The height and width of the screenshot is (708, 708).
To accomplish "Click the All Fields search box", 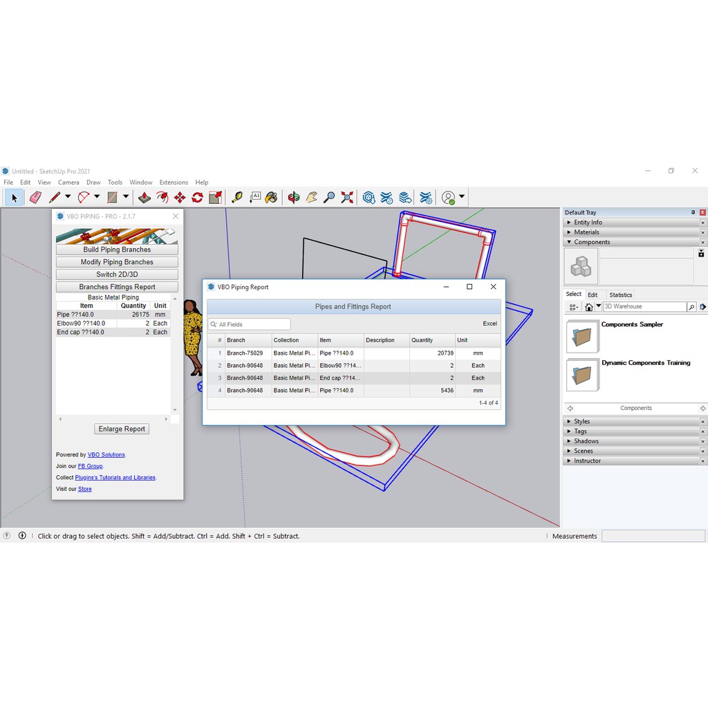I will click(250, 324).
